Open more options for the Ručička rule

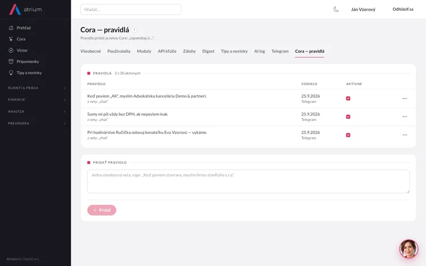[405, 135]
